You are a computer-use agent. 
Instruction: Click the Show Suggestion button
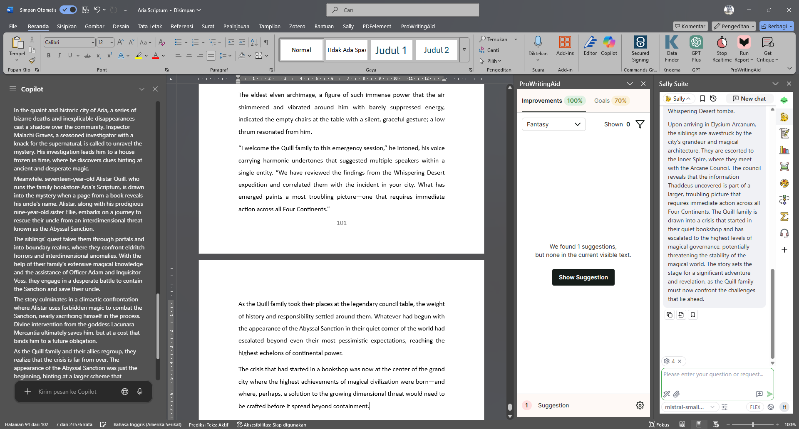583,277
